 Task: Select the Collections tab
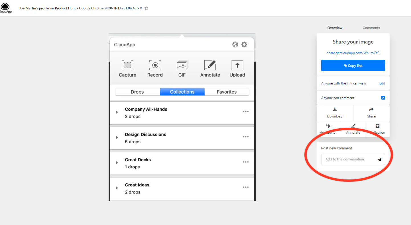click(x=182, y=92)
